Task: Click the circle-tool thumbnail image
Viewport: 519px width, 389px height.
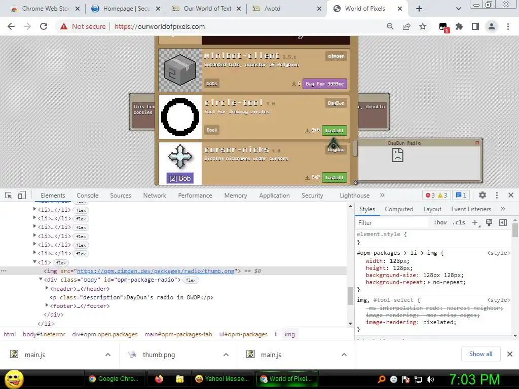Action: pyautogui.click(x=180, y=117)
